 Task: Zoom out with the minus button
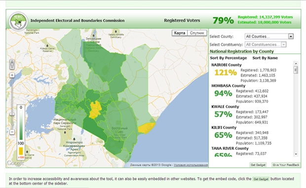tap(12, 132)
